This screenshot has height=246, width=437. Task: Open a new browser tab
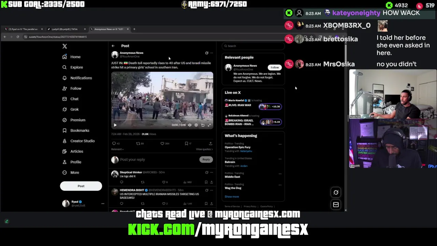(x=134, y=29)
